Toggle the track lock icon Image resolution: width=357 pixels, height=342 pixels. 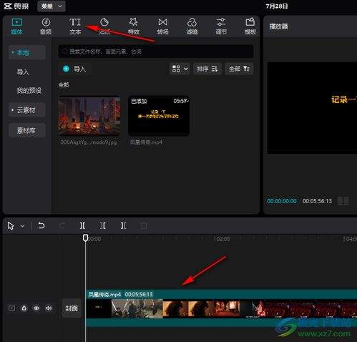coord(24,308)
